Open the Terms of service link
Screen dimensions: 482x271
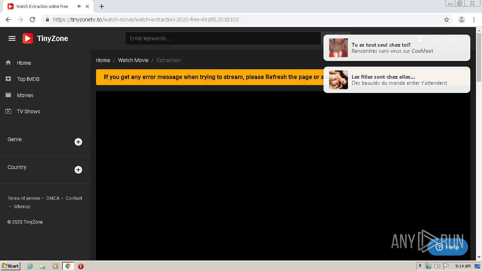24,198
